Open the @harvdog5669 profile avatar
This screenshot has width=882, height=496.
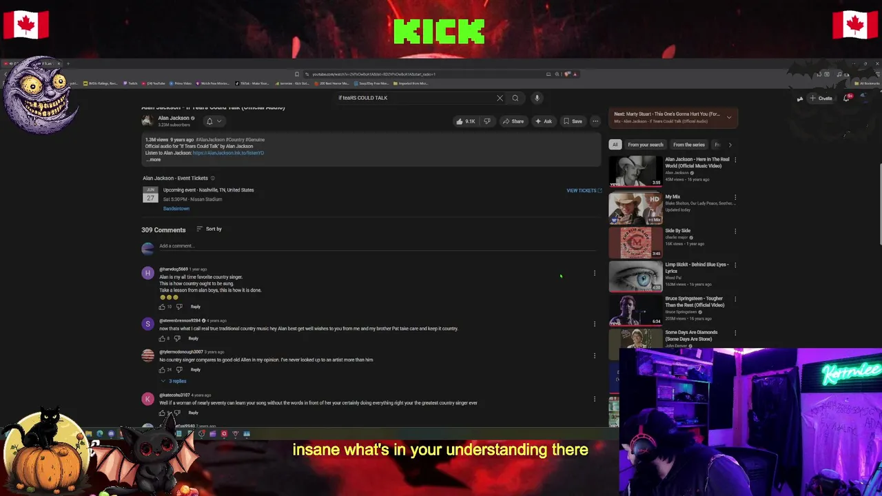[x=147, y=273]
